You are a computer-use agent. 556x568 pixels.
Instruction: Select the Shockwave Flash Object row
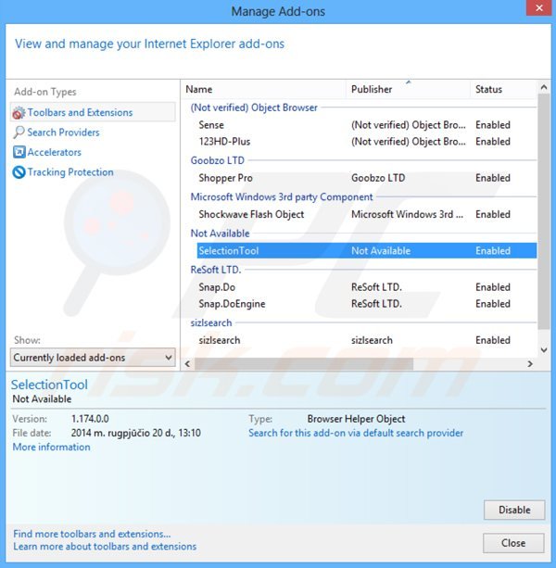(x=367, y=214)
